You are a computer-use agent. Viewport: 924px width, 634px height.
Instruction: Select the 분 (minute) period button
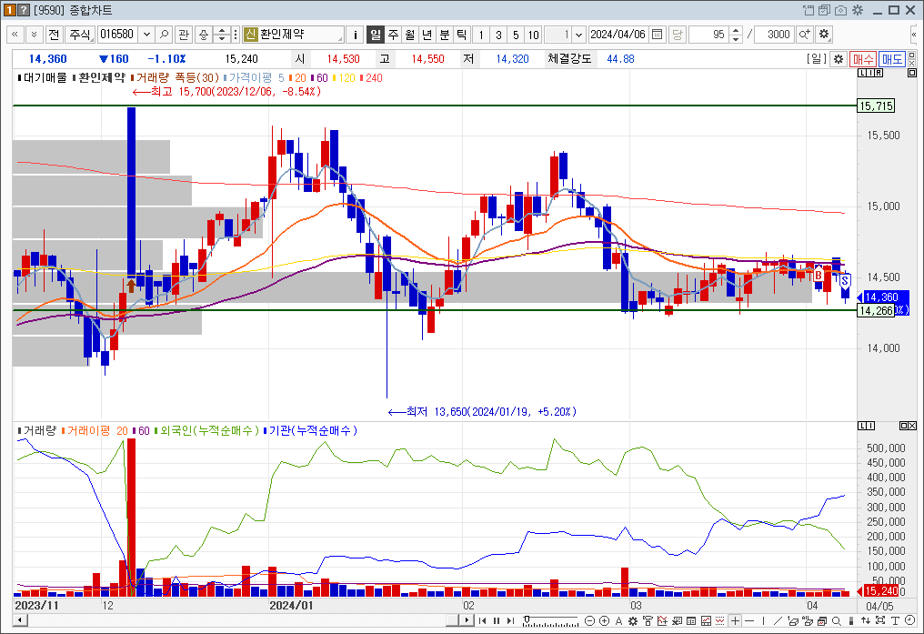point(445,35)
